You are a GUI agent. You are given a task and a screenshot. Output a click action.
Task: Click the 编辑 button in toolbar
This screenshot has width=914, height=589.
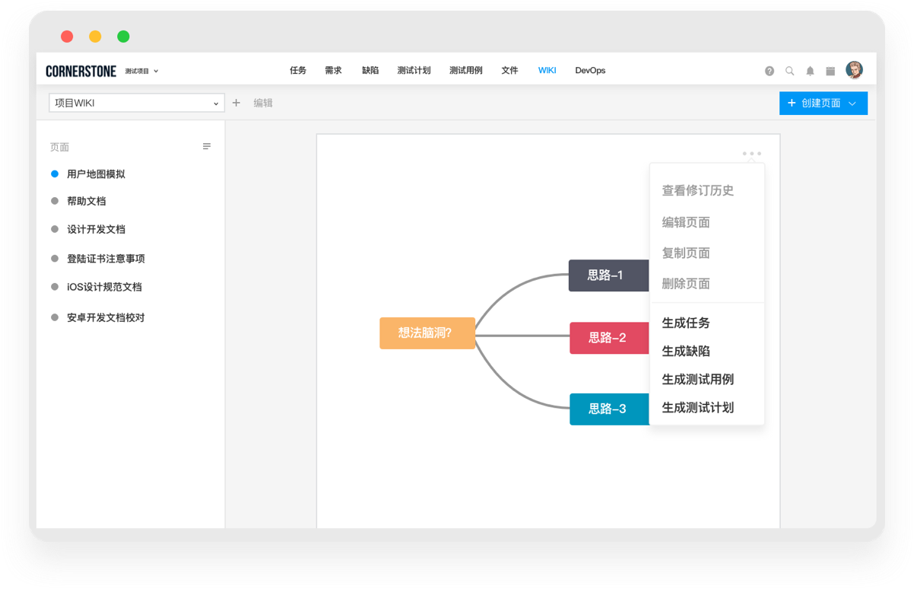coord(263,103)
